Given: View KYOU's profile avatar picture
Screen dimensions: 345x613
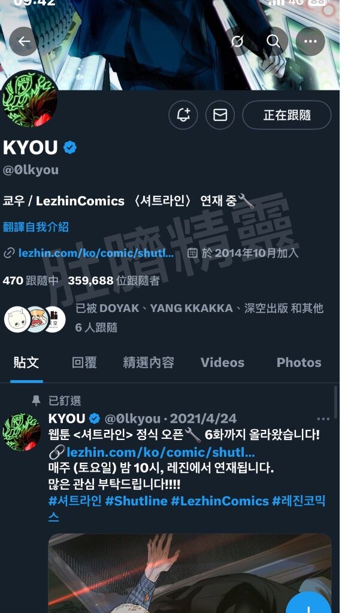Looking at the screenshot, I should coord(29,99).
